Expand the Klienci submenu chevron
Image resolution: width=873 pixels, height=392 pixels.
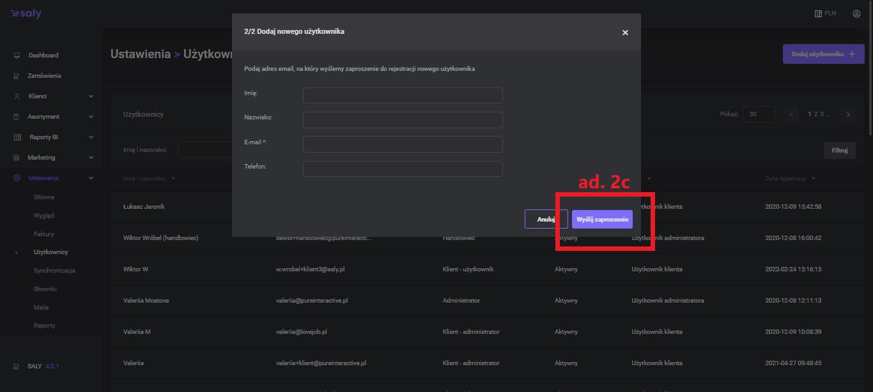(x=91, y=96)
